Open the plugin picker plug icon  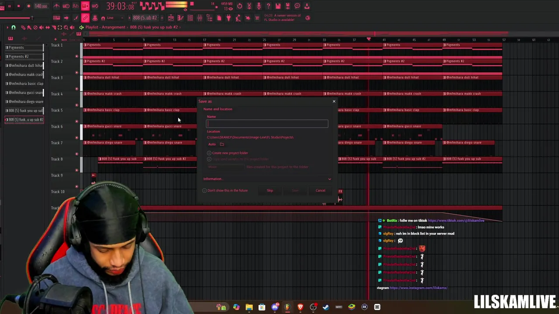click(229, 18)
